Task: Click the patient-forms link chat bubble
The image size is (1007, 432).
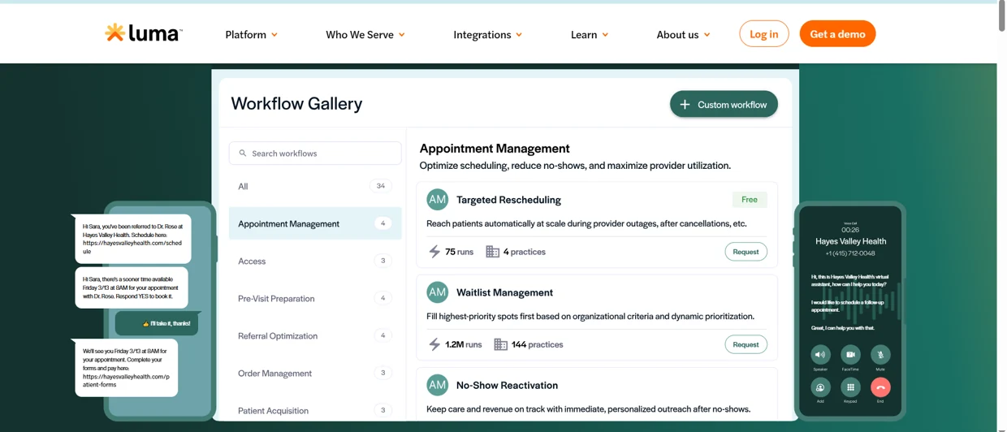Action: [127, 368]
